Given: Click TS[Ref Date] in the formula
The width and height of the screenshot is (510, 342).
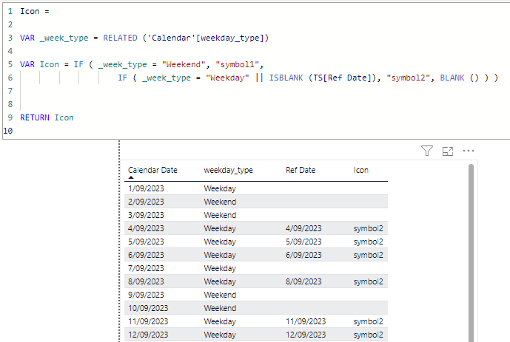Looking at the screenshot, I should coord(343,78).
